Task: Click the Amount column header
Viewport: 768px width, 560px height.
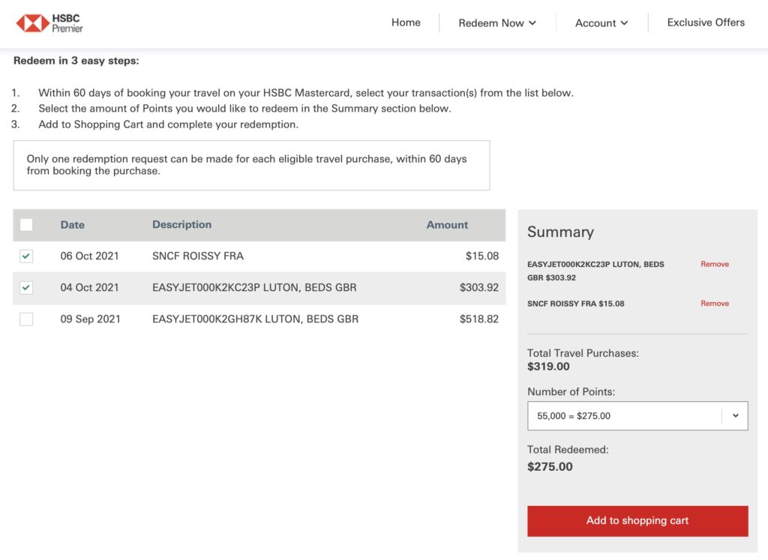Action: (447, 225)
